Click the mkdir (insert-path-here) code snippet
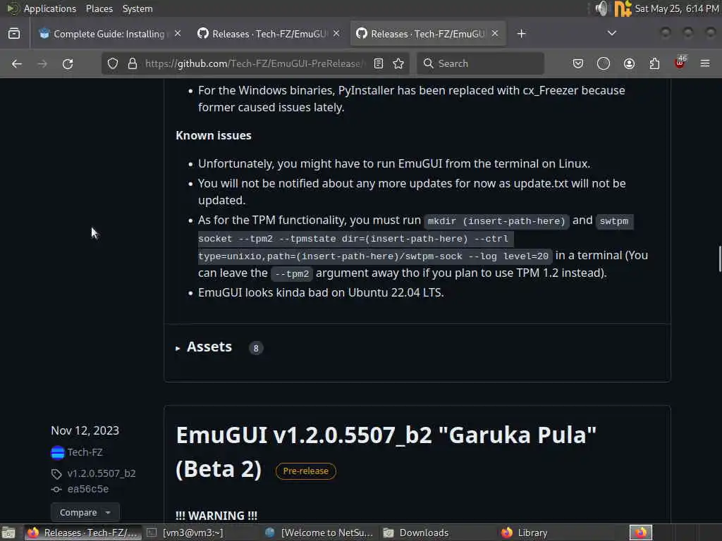This screenshot has width=722, height=541. point(496,221)
